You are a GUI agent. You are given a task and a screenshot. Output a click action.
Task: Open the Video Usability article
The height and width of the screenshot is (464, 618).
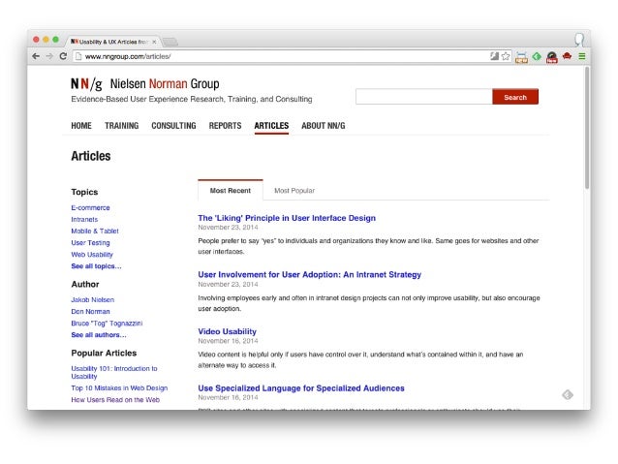point(227,331)
